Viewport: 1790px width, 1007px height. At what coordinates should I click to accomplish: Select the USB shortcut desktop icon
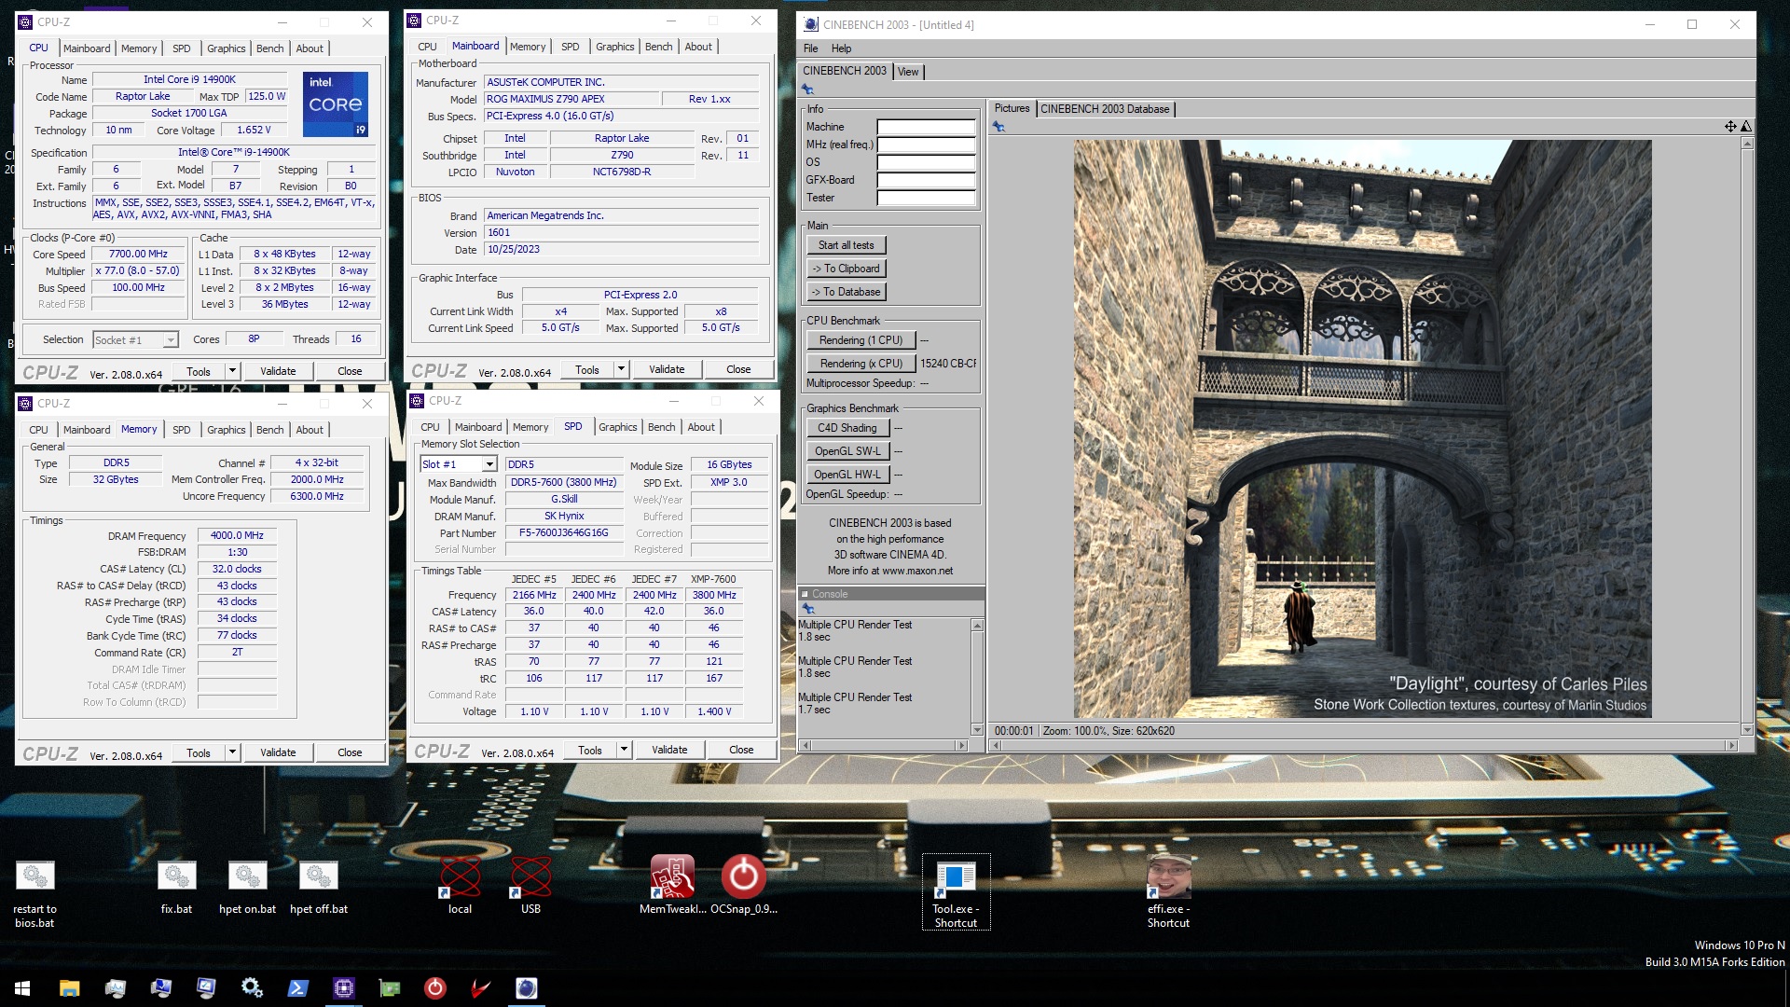click(x=530, y=886)
